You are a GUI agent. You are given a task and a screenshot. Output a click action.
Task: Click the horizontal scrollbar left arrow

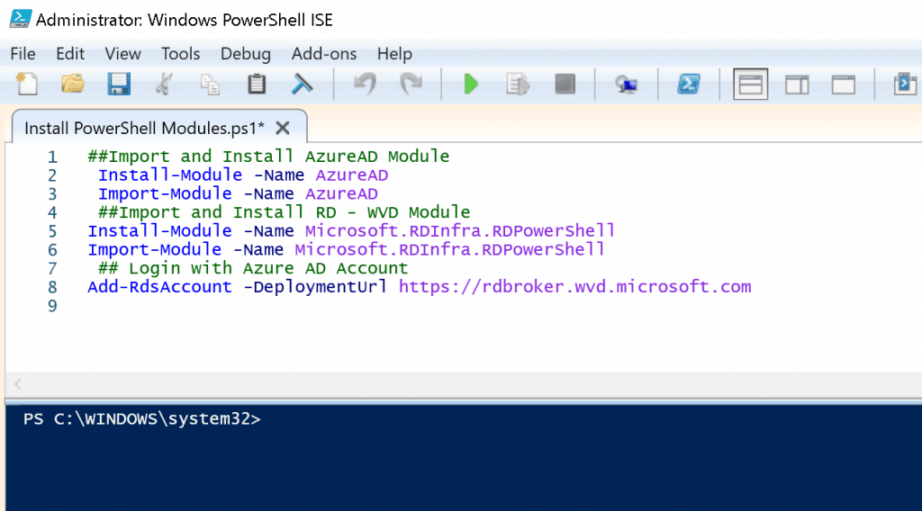(18, 384)
